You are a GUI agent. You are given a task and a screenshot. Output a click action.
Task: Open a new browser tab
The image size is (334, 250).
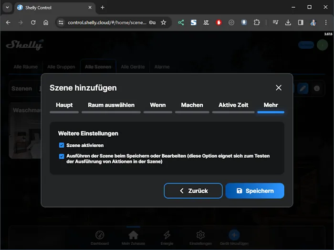(x=103, y=7)
